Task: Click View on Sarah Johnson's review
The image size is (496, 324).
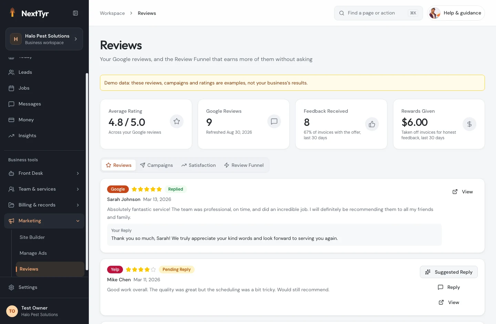Action: [463, 192]
